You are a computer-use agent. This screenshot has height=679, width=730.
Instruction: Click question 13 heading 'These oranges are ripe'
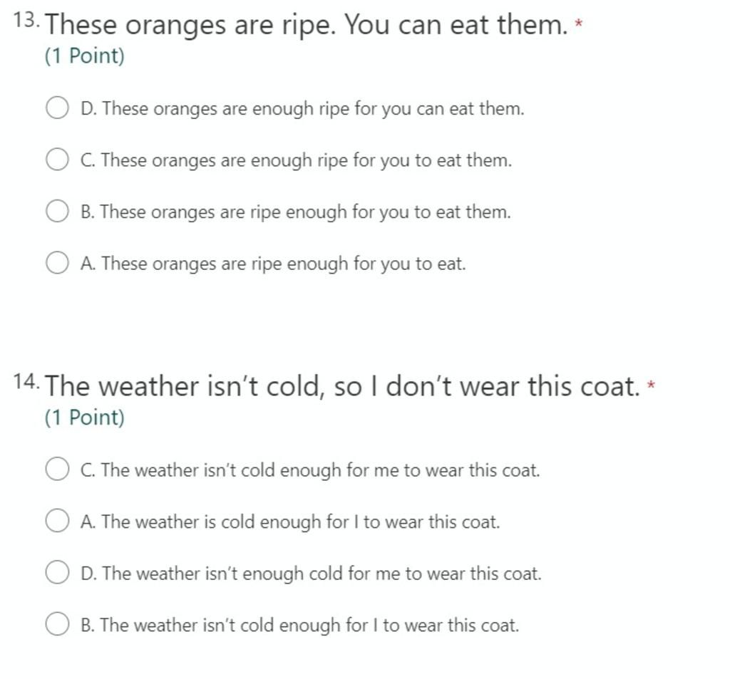pos(190,24)
